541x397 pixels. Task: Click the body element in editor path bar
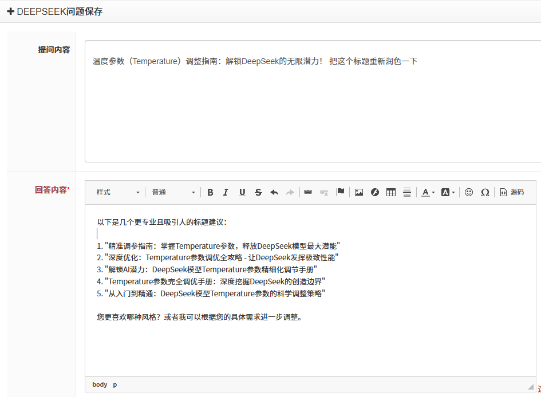pyautogui.click(x=100, y=384)
